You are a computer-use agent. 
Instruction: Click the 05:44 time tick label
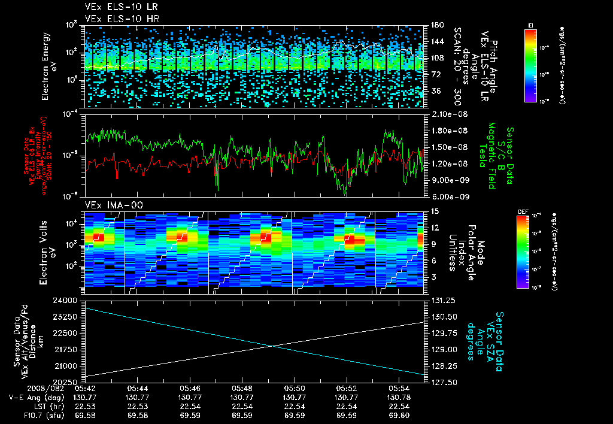[x=138, y=389]
